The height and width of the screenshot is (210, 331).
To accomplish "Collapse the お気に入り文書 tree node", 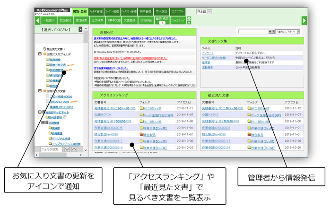I will (x=40, y=91).
